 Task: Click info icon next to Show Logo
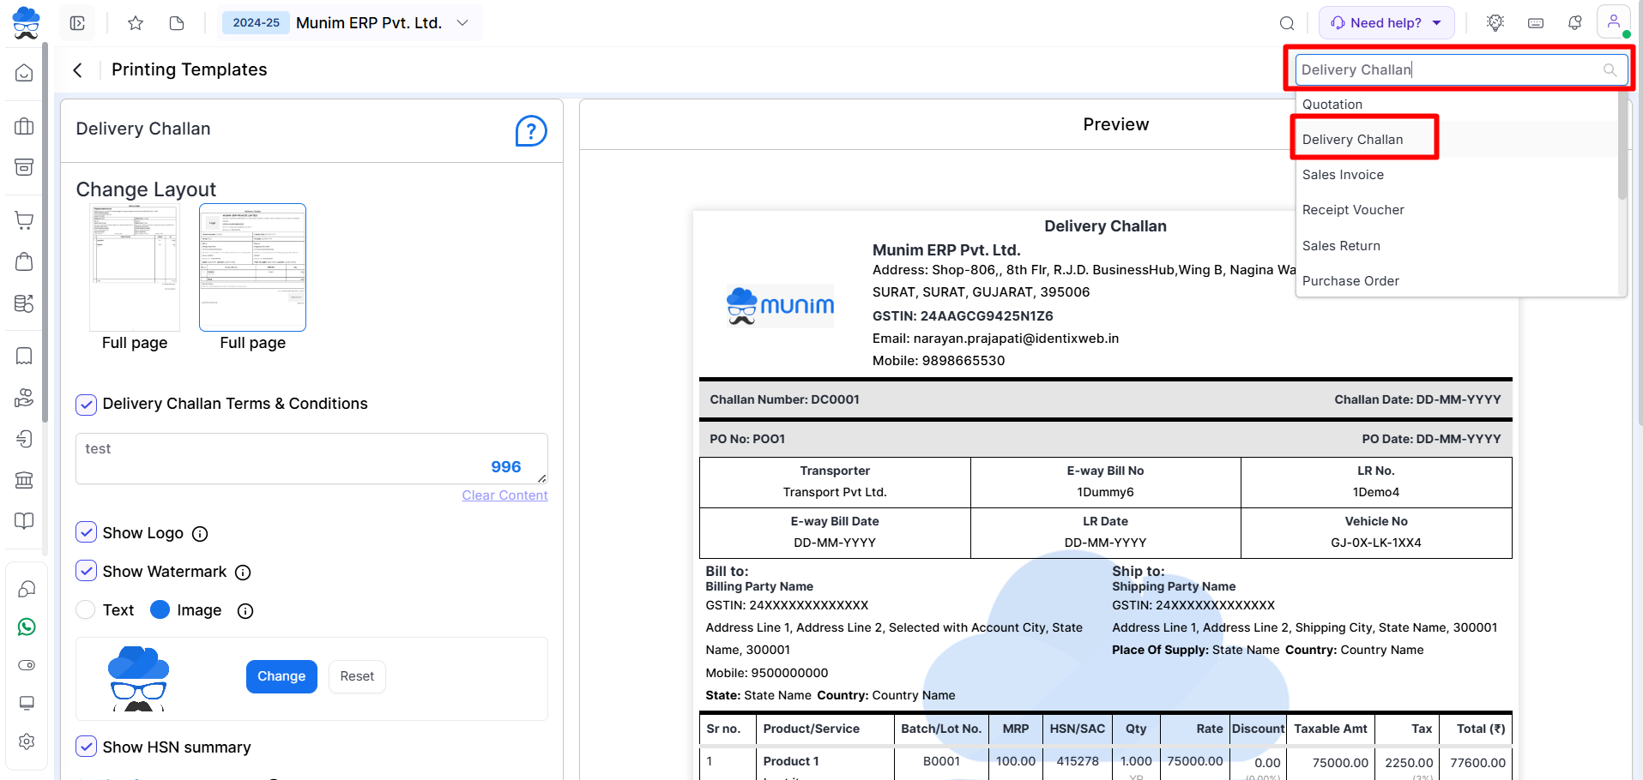(x=200, y=534)
